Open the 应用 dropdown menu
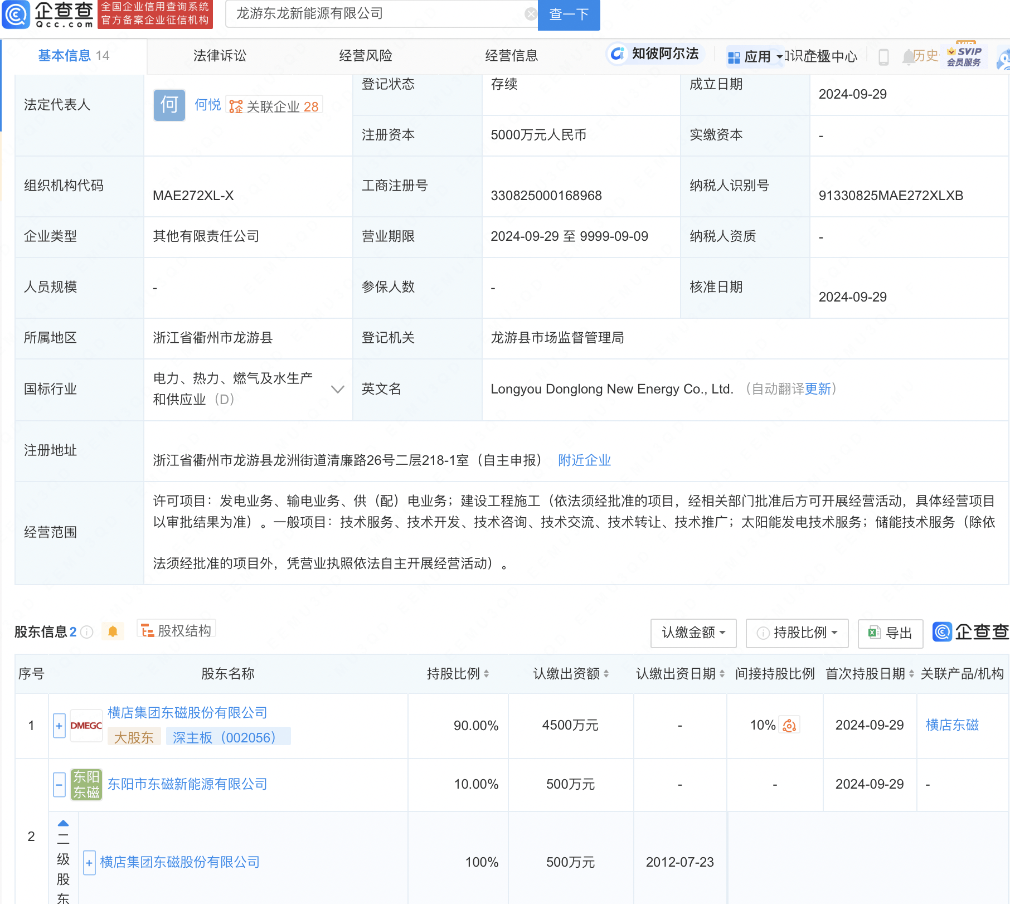This screenshot has width=1010, height=904. pyautogui.click(x=755, y=56)
